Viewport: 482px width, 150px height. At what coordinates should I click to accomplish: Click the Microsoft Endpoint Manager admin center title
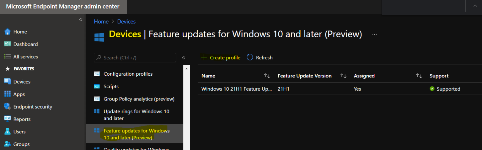point(63,6)
